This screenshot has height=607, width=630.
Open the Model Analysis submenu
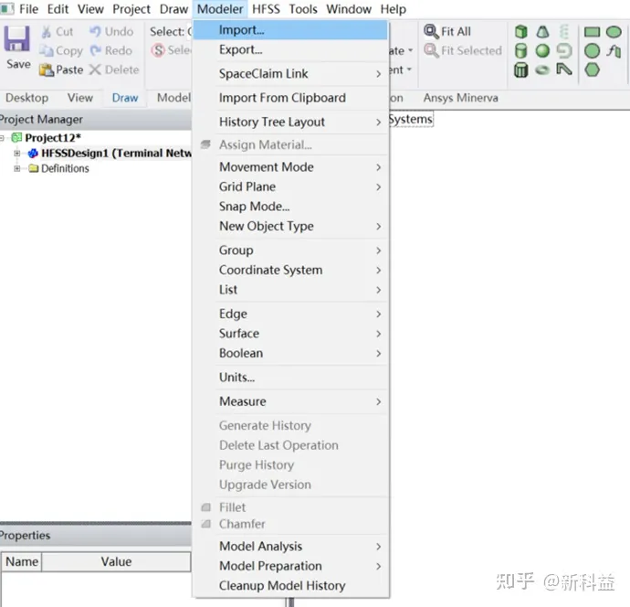point(291,547)
